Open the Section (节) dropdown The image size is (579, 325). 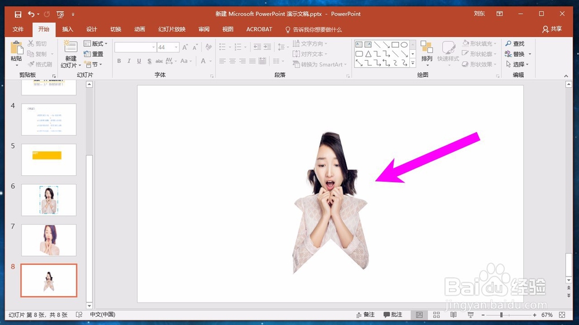[x=93, y=65]
